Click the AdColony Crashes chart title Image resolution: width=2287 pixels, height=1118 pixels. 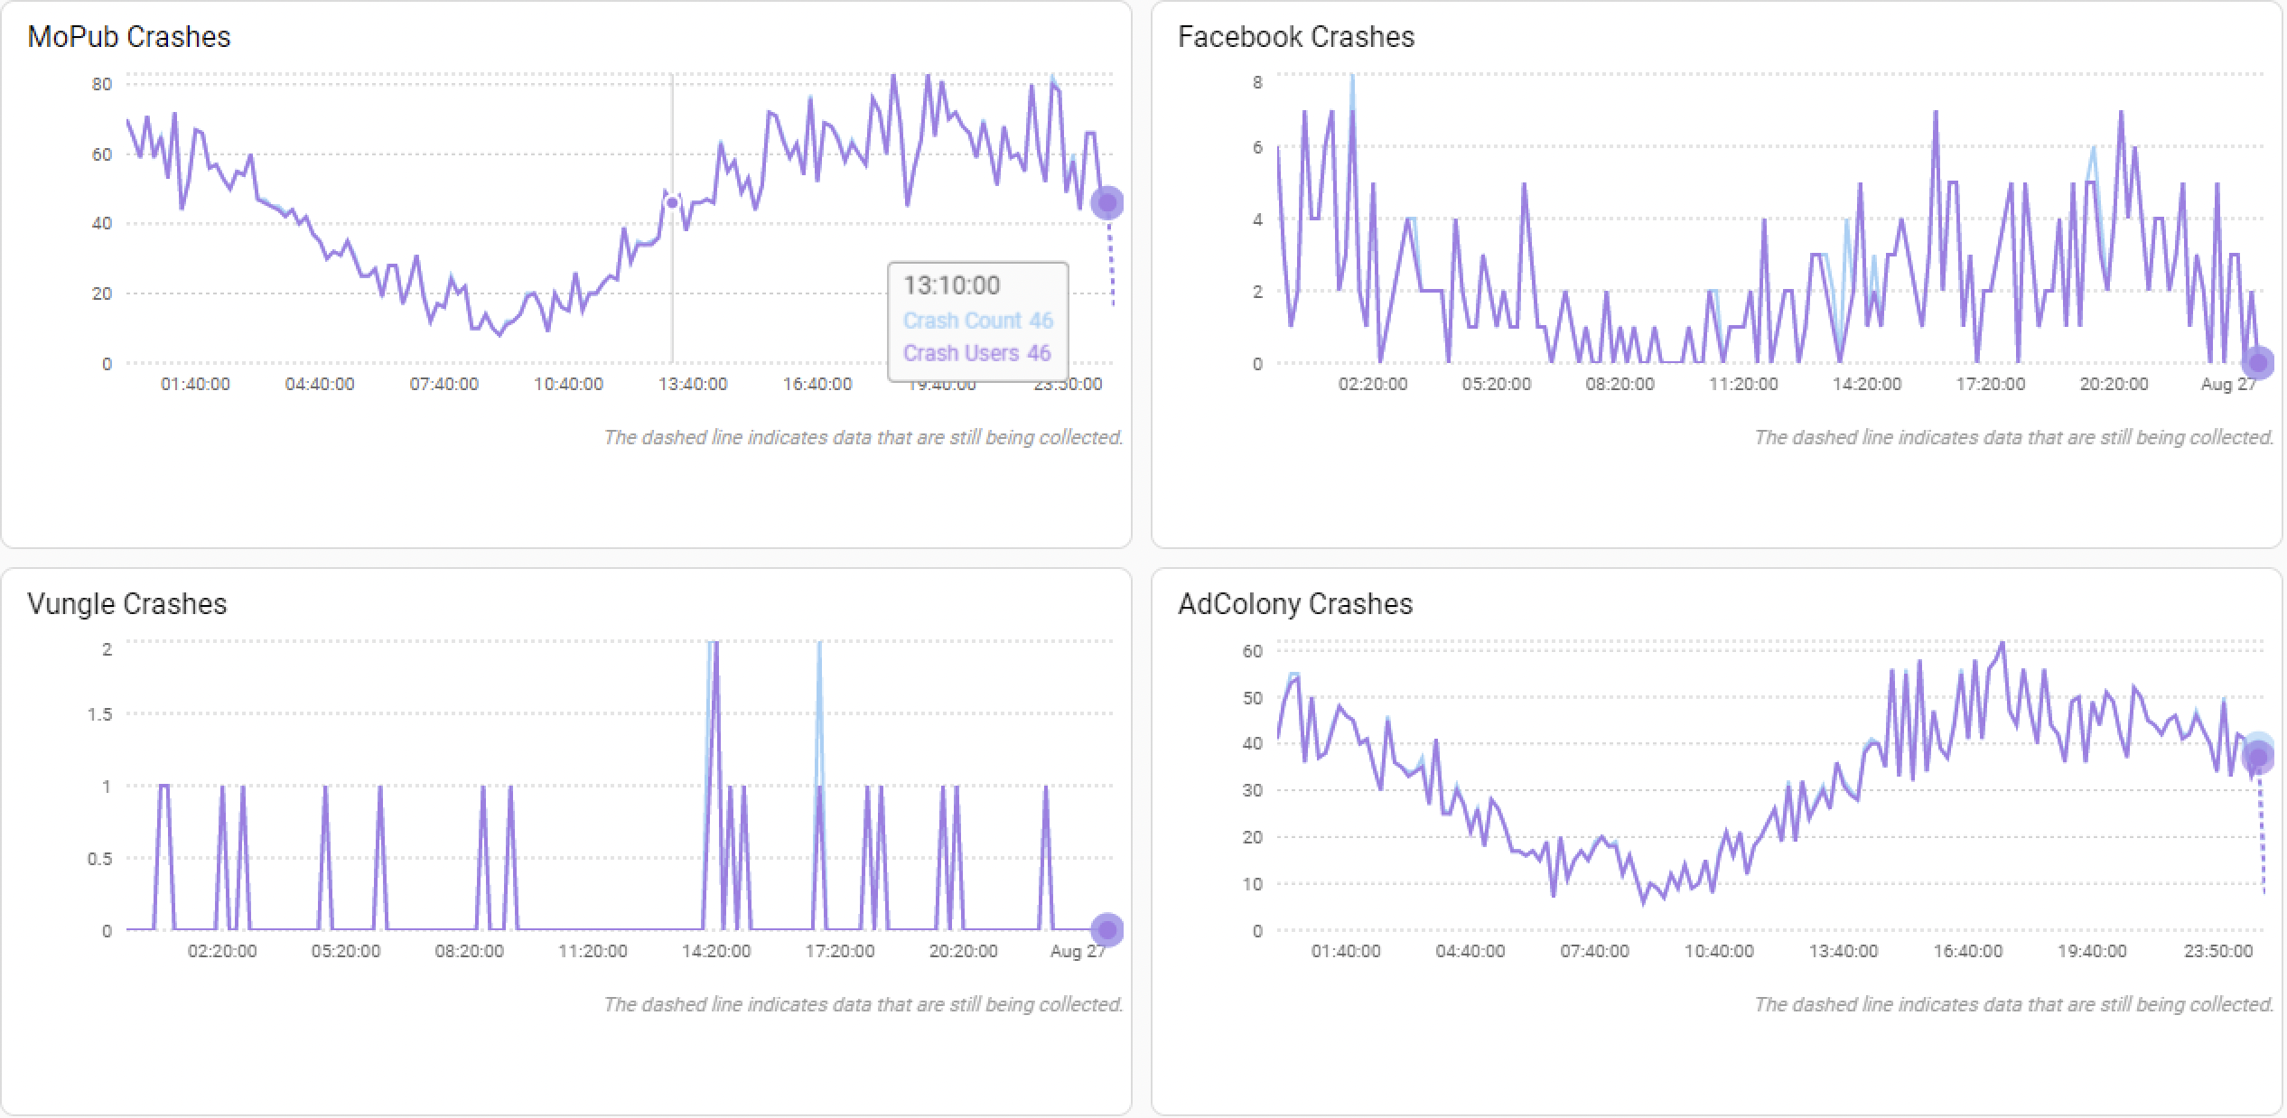[1295, 604]
